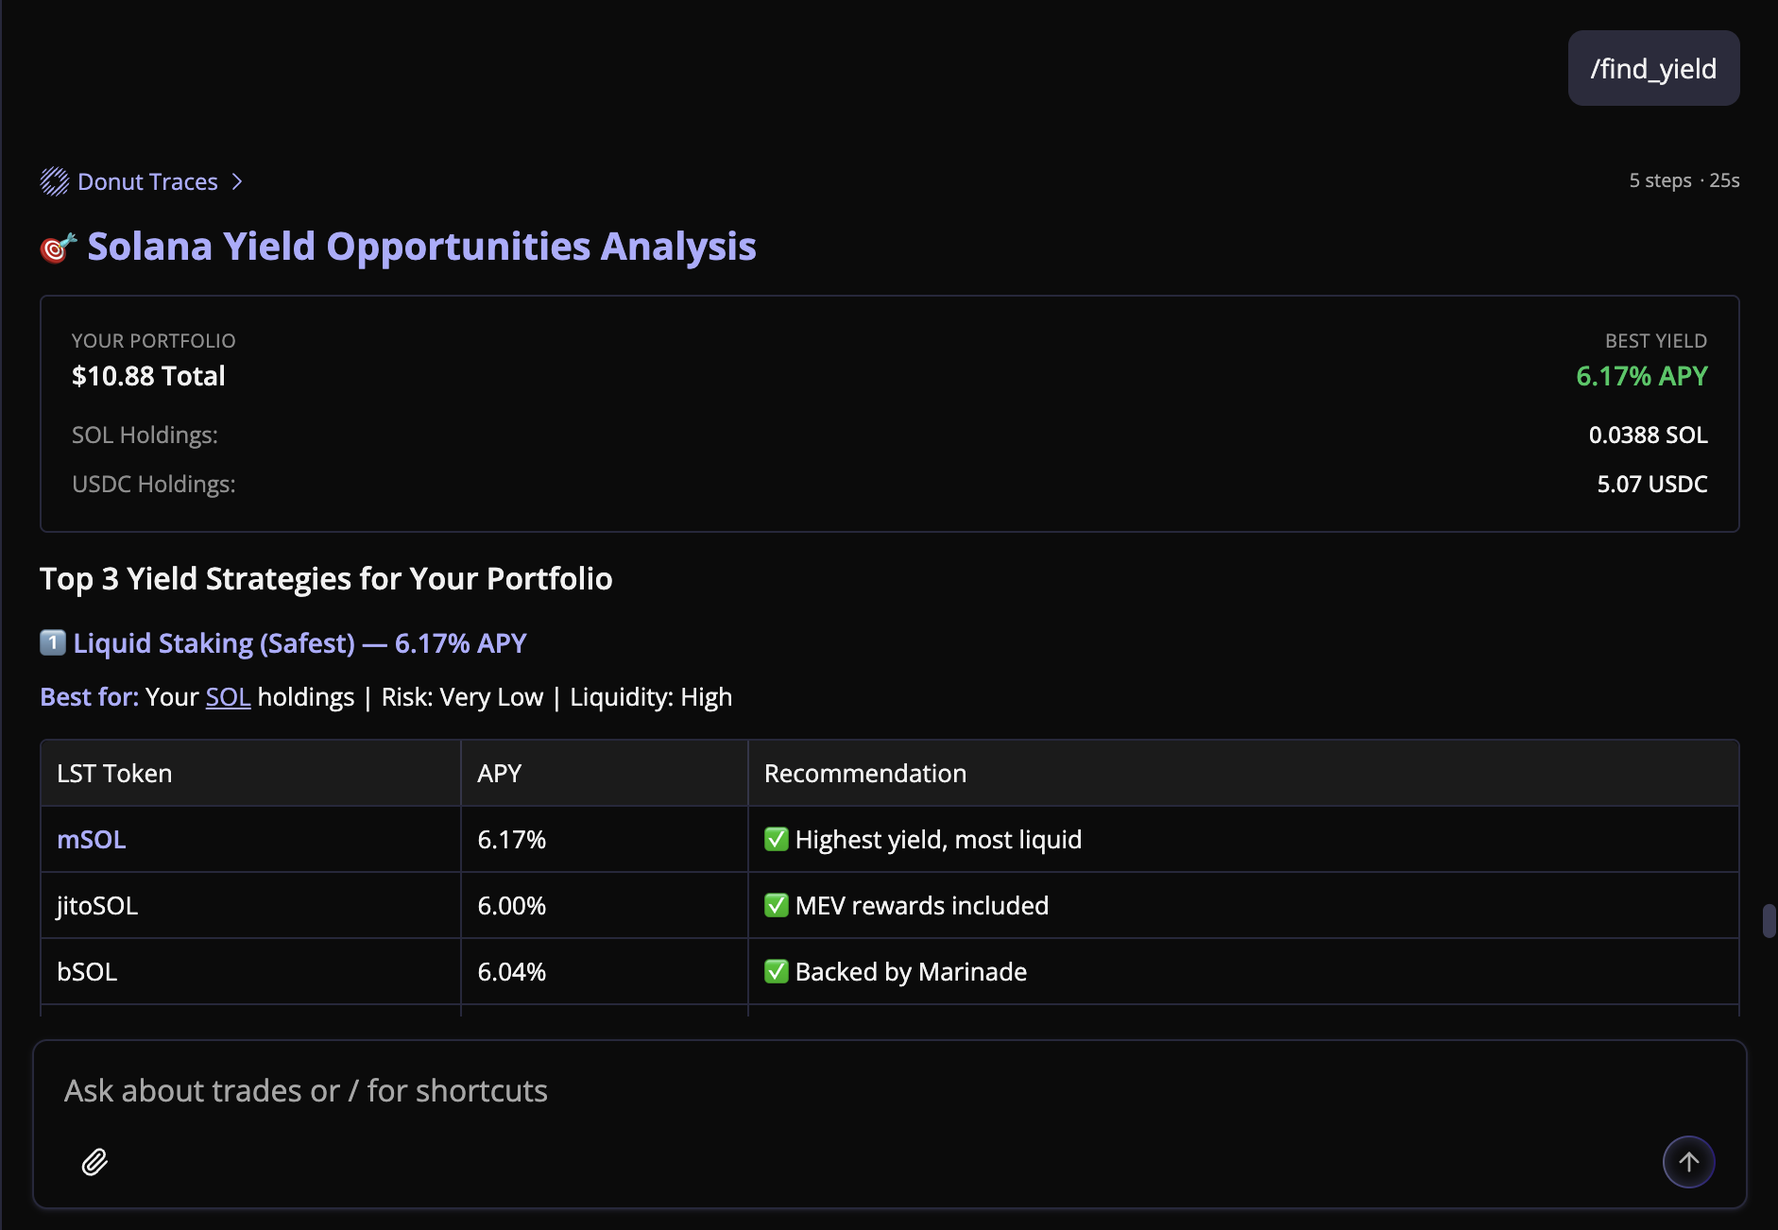Click the Recommendation column header
The height and width of the screenshot is (1230, 1778).
point(865,774)
